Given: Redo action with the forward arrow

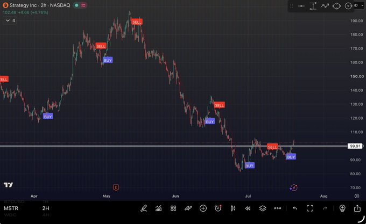Looking at the screenshot, I should (325, 208).
